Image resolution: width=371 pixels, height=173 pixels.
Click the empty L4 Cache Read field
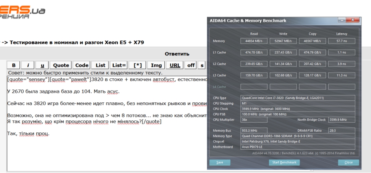click(254, 87)
